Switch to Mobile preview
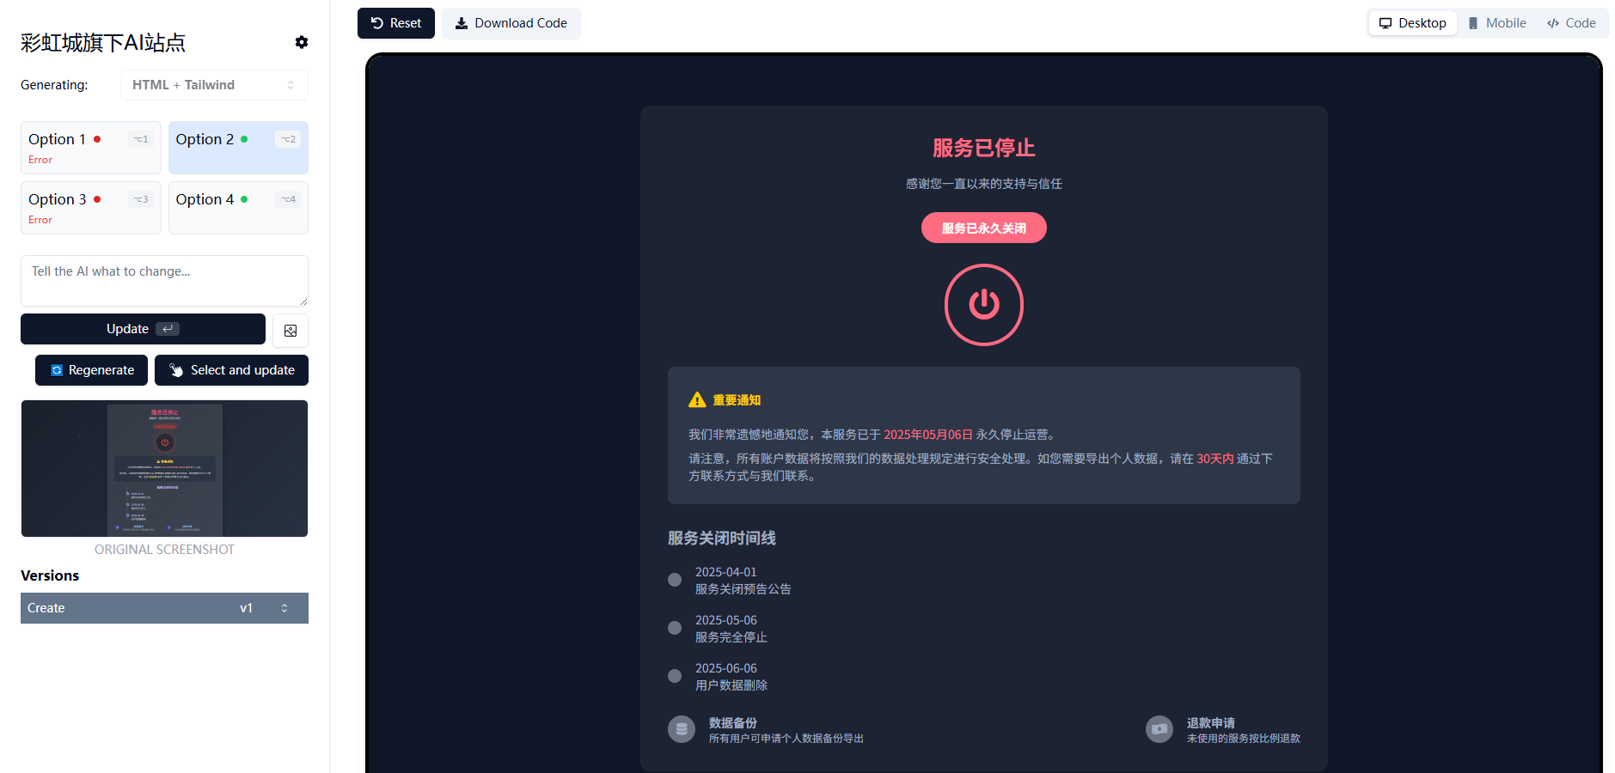 pos(1496,22)
